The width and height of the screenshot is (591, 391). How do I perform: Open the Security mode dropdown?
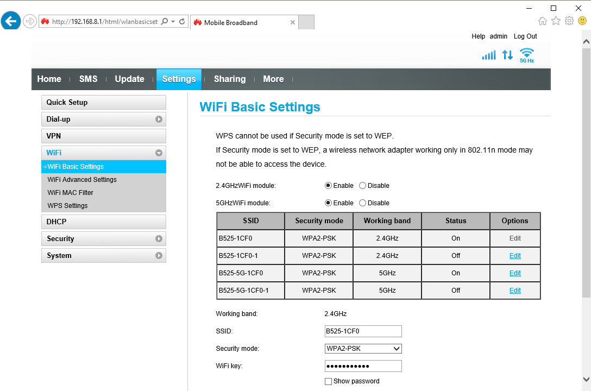point(363,349)
